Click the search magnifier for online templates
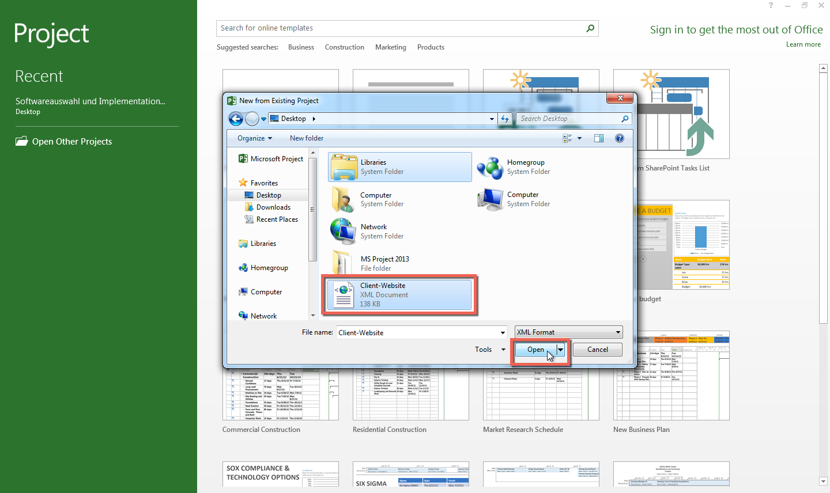Screen dimensions: 830x493 tap(590, 28)
